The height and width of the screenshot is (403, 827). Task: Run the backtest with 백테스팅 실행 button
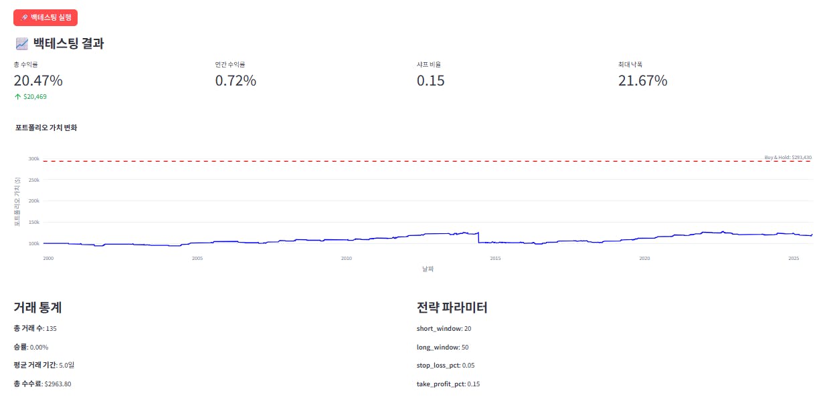point(45,17)
